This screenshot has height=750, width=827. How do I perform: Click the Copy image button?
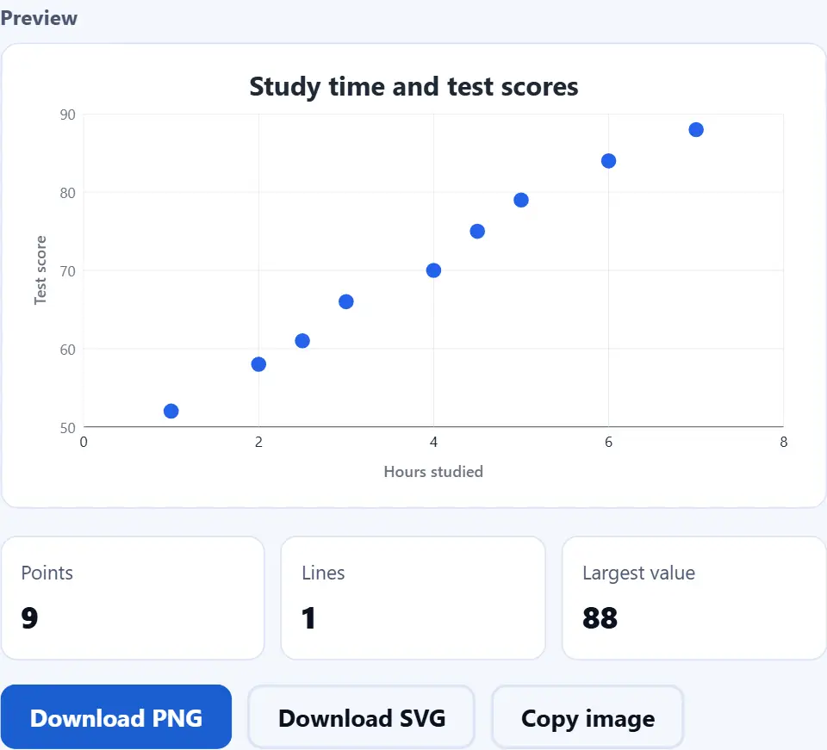click(588, 718)
